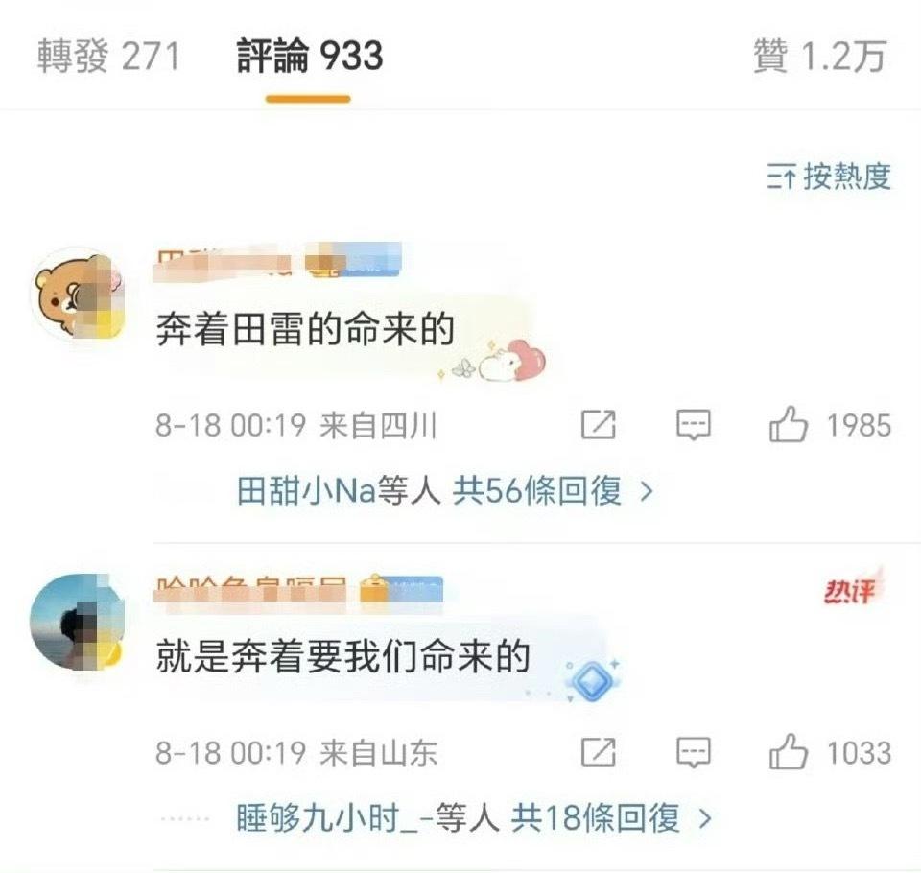Tap comment text 奔着田雷的命来的
The width and height of the screenshot is (921, 873).
[305, 329]
